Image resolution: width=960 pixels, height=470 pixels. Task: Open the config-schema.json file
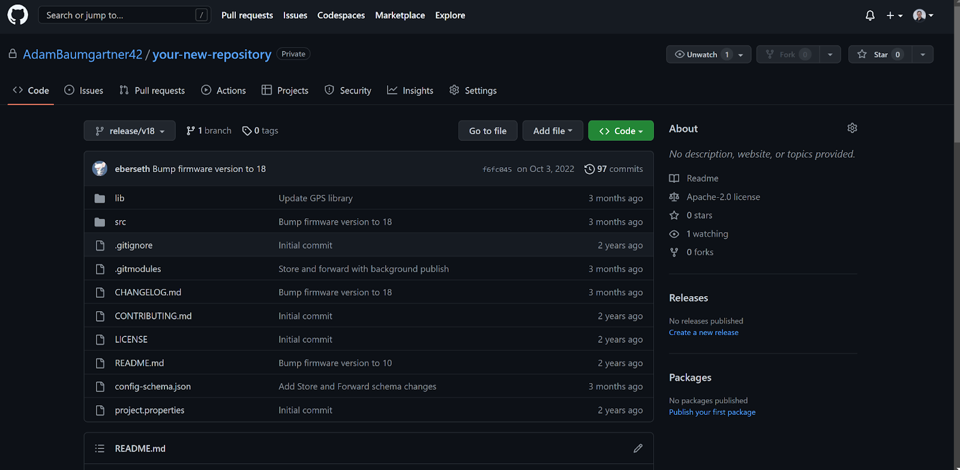tap(153, 387)
